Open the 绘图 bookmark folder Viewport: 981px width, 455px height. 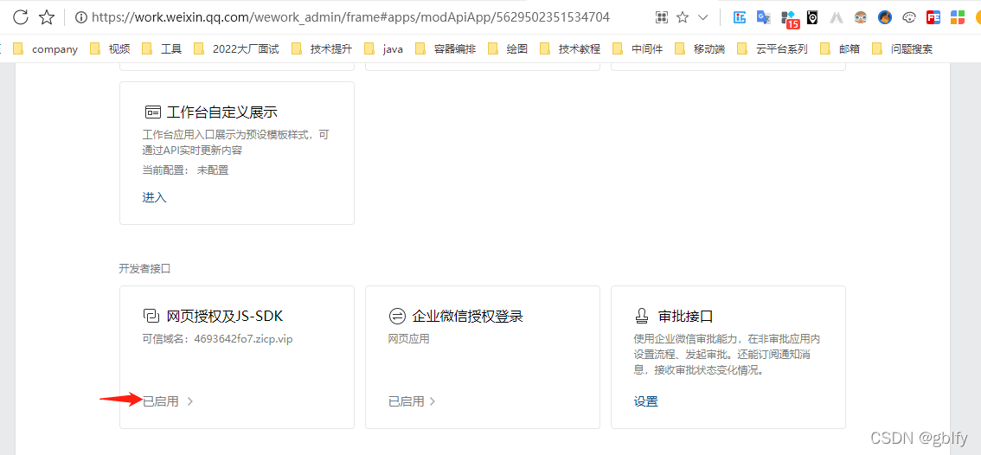click(x=508, y=48)
